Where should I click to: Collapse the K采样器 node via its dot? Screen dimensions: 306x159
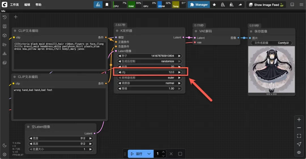(117, 31)
